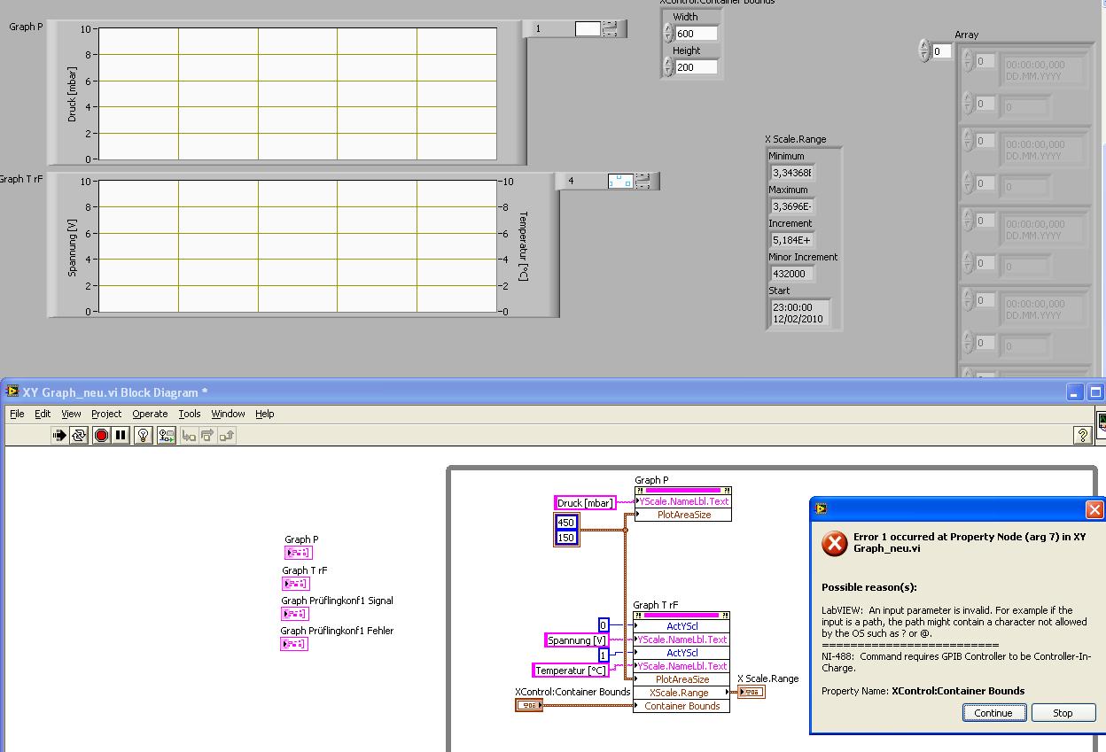Click the Height stepper control
Image resolution: width=1106 pixels, height=752 pixels.
point(668,67)
